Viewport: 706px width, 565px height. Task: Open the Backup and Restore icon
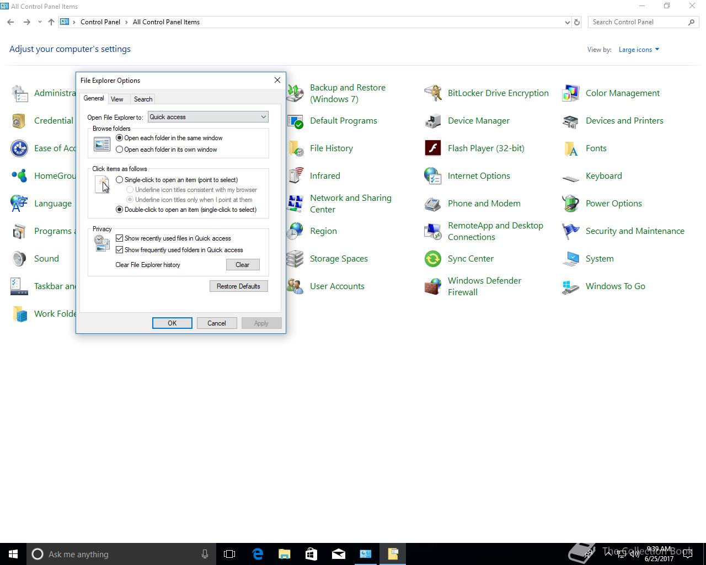[296, 93]
